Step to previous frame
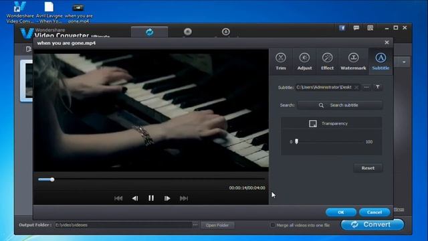 135,198
